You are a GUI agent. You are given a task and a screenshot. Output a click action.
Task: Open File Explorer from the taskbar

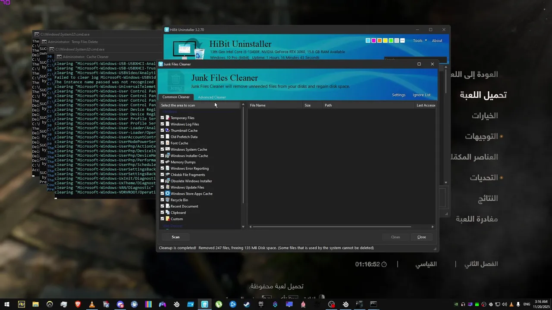click(35, 304)
